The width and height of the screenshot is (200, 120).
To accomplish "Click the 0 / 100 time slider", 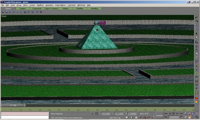I will (x=13, y=105).
